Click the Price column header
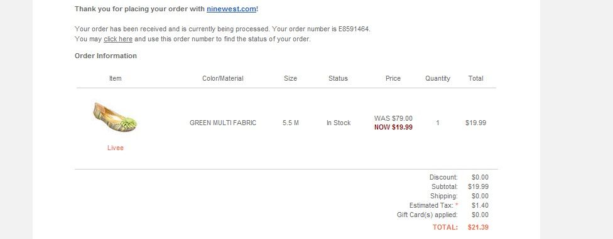Screen dimensions: 613x239 pos(393,78)
